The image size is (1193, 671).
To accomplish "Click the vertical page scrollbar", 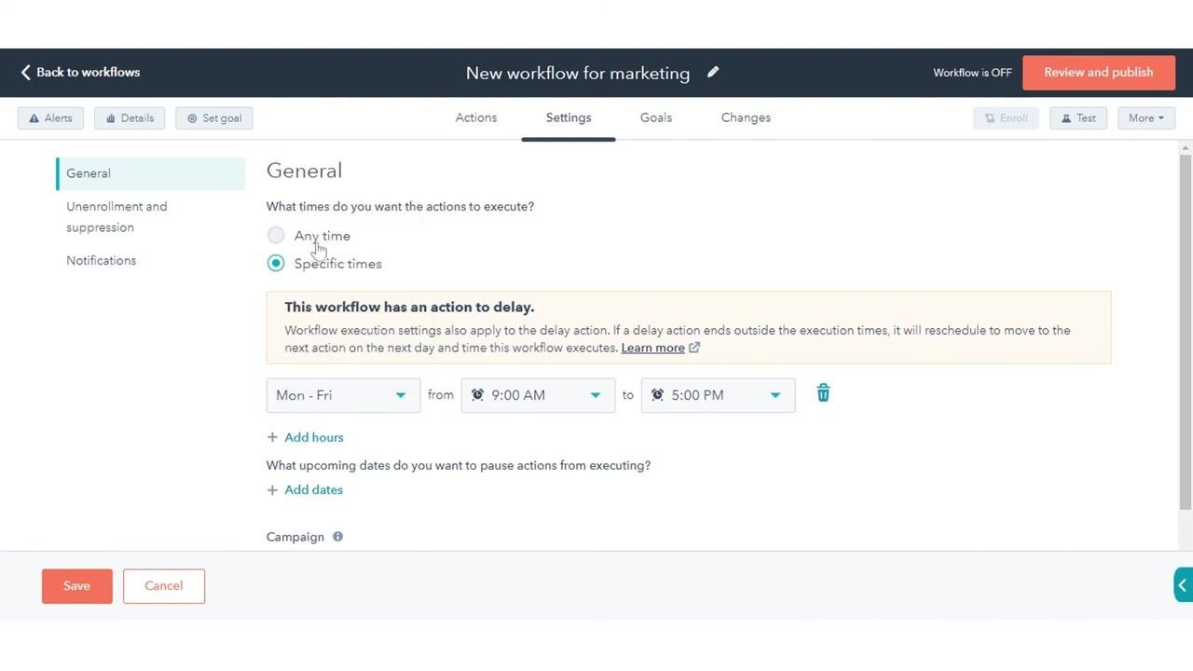I will 1186,331.
